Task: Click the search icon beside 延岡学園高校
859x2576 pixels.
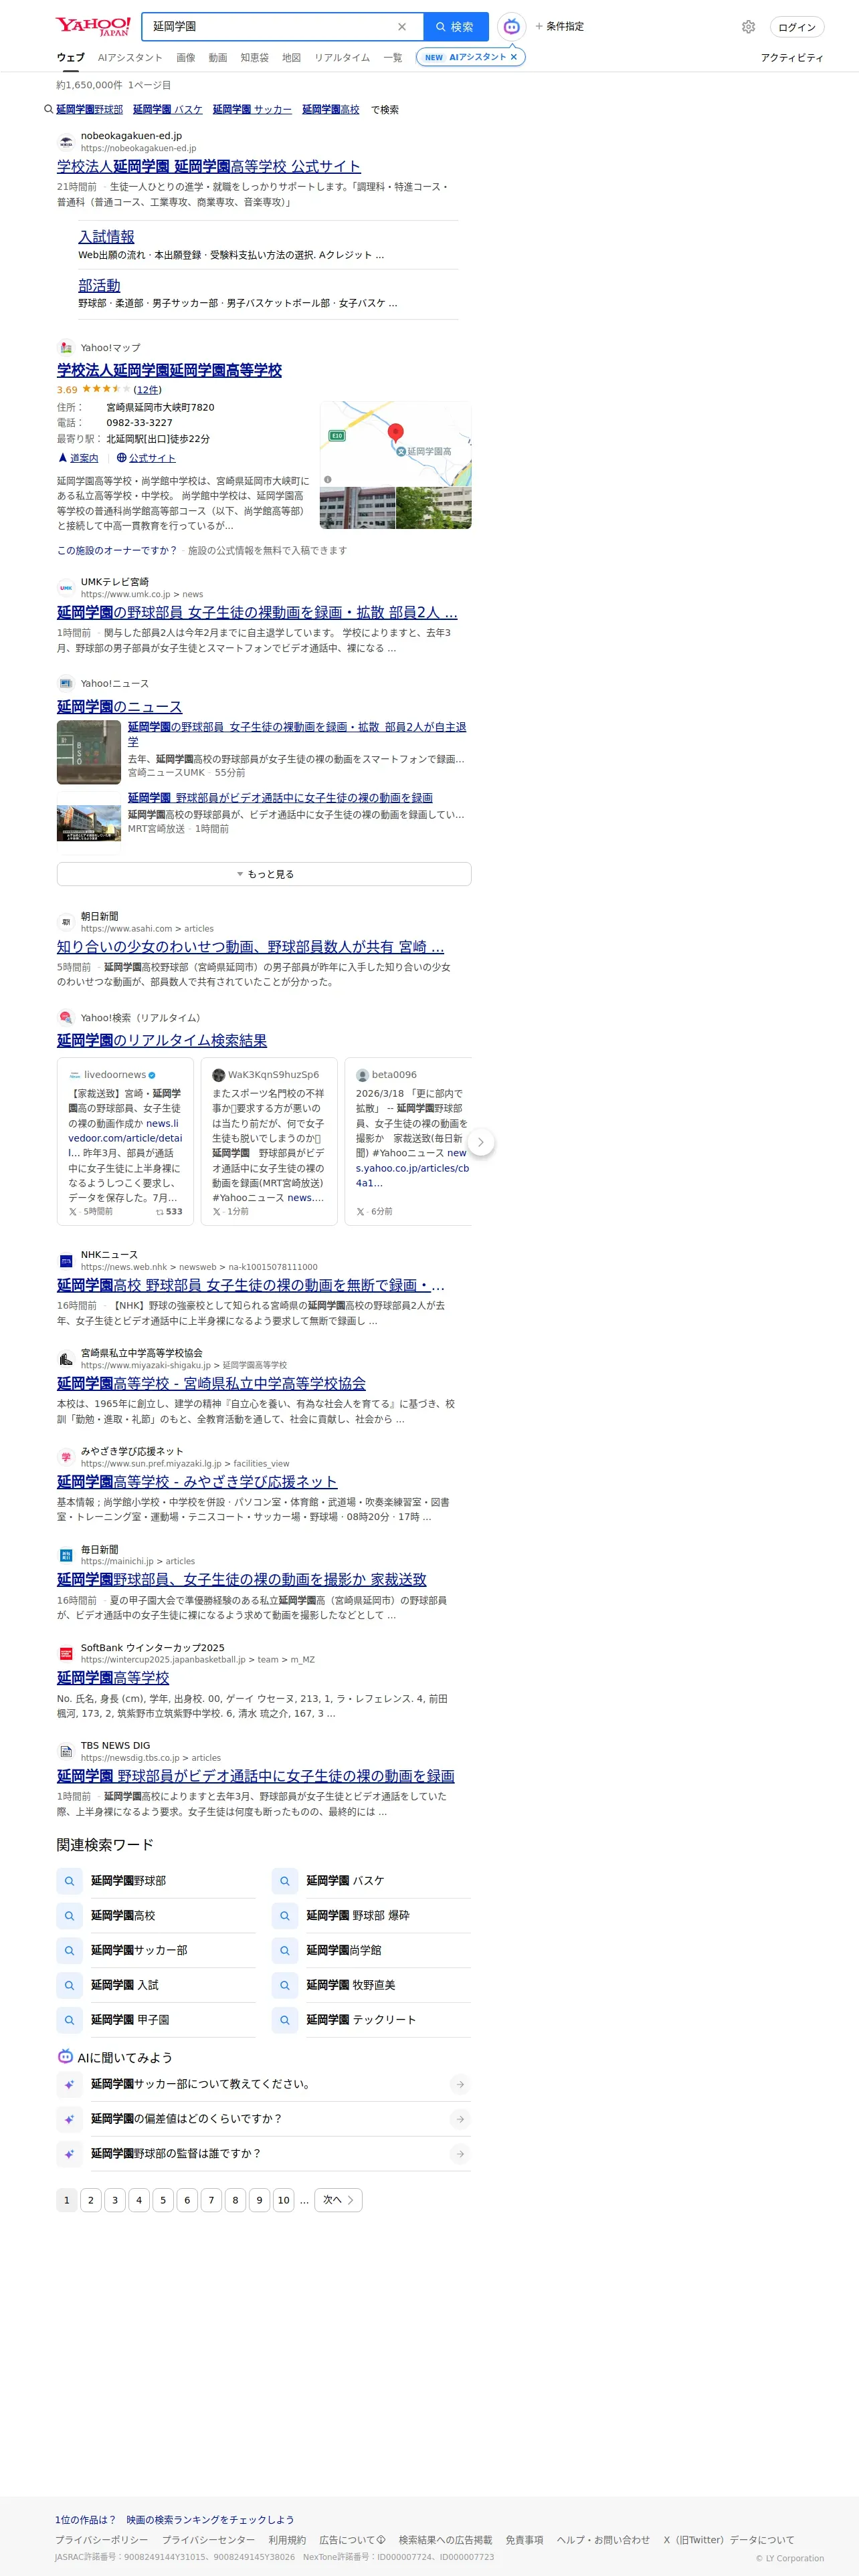Action: [69, 1916]
